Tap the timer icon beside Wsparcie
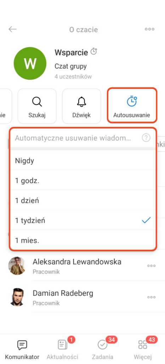Screen dimensions: 165x364 (x=93, y=52)
